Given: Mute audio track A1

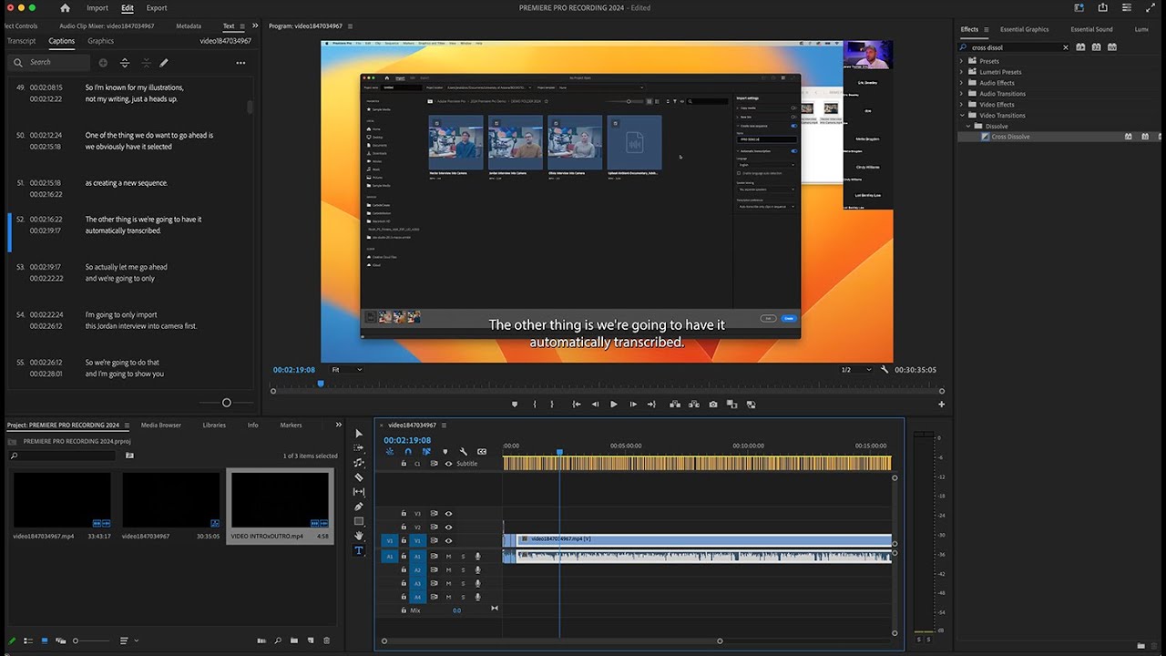Looking at the screenshot, I should 448,556.
